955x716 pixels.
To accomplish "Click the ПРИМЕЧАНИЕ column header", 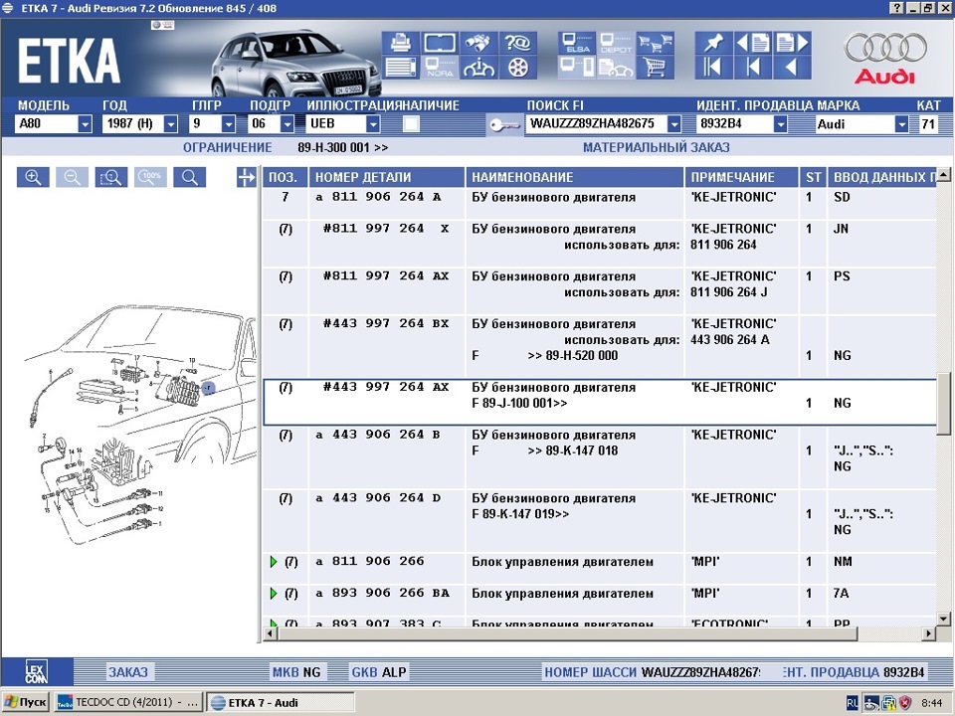I will pyautogui.click(x=741, y=177).
